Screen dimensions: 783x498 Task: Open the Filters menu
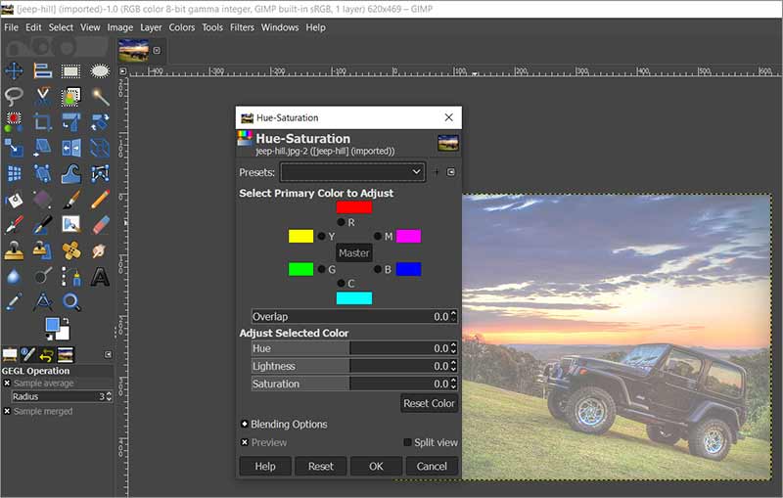(x=242, y=27)
